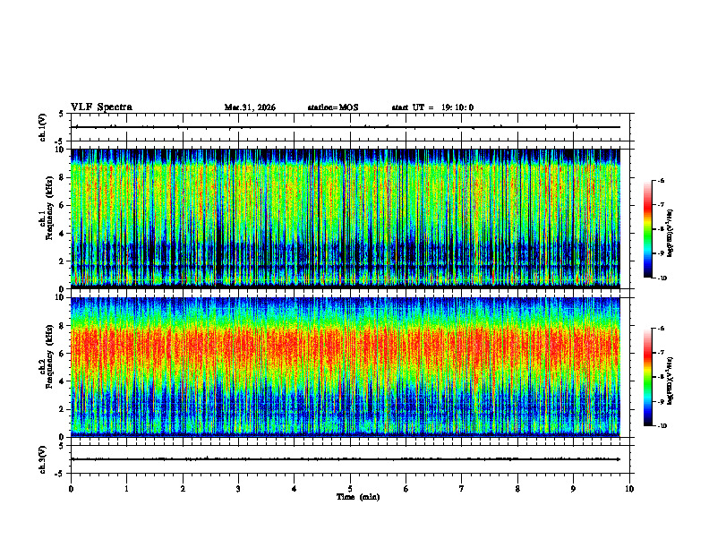
Task: Click the ch.1(V) axis label
Action: (x=42, y=127)
